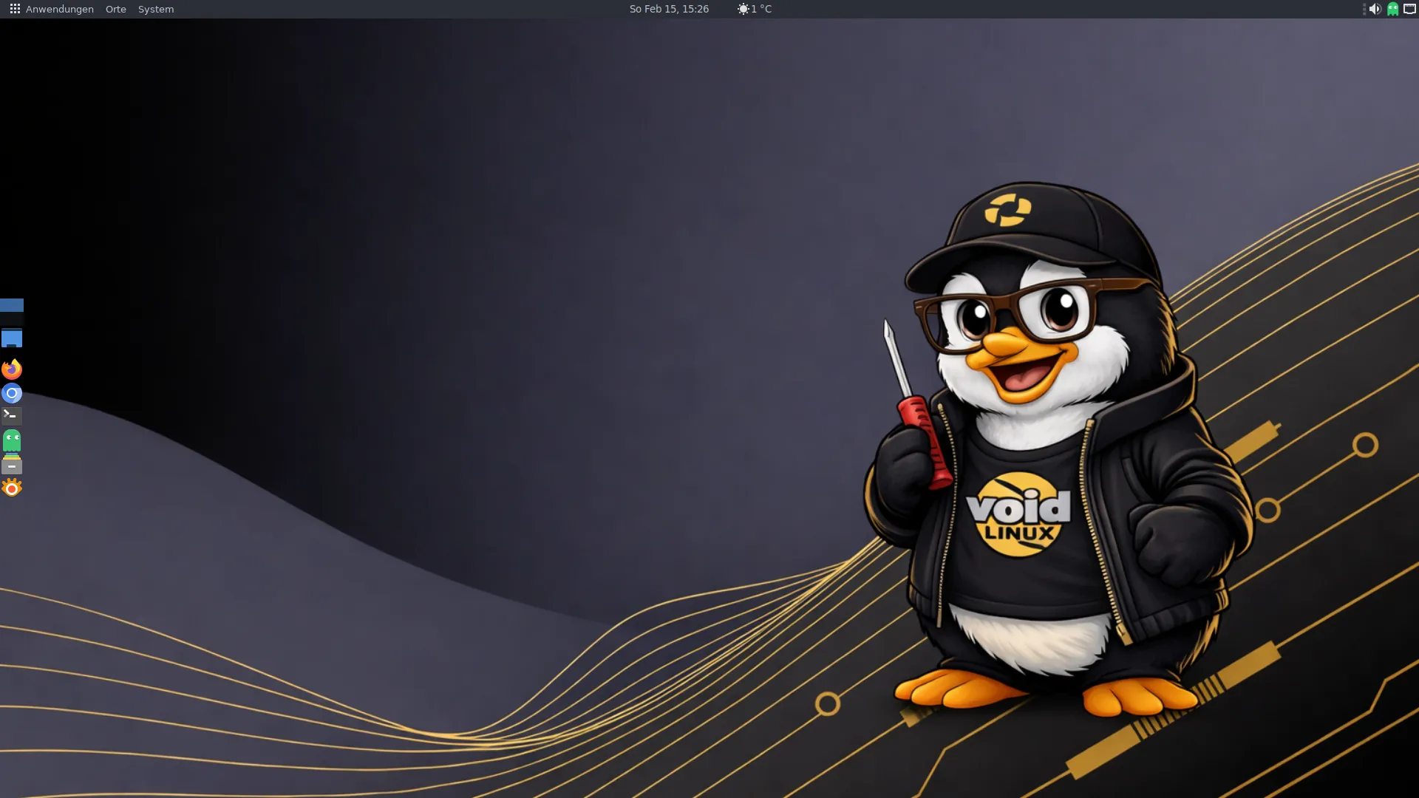
Task: Click the sun weather icon
Action: coord(743,9)
